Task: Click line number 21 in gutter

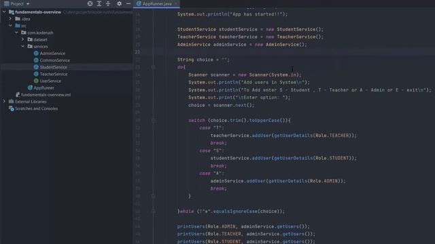Action: [137, 52]
